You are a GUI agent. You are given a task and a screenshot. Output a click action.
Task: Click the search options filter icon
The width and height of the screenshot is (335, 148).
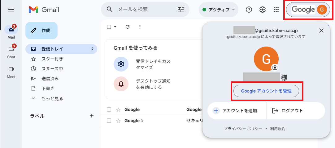click(181, 10)
